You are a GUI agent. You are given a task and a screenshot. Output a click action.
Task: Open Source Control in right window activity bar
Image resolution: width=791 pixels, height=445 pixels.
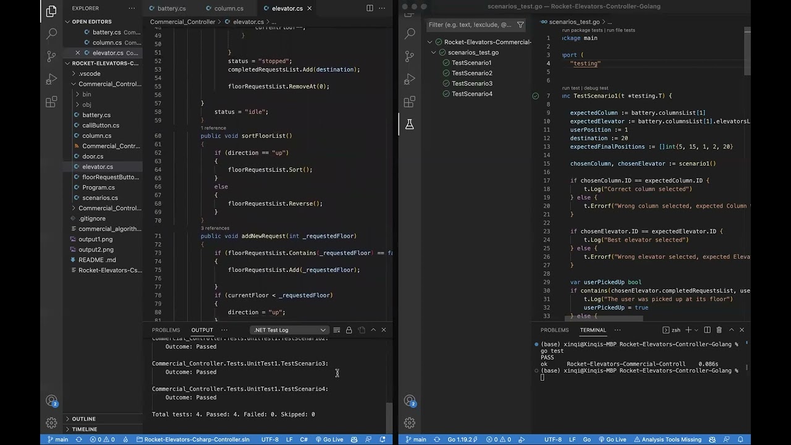[409, 56]
